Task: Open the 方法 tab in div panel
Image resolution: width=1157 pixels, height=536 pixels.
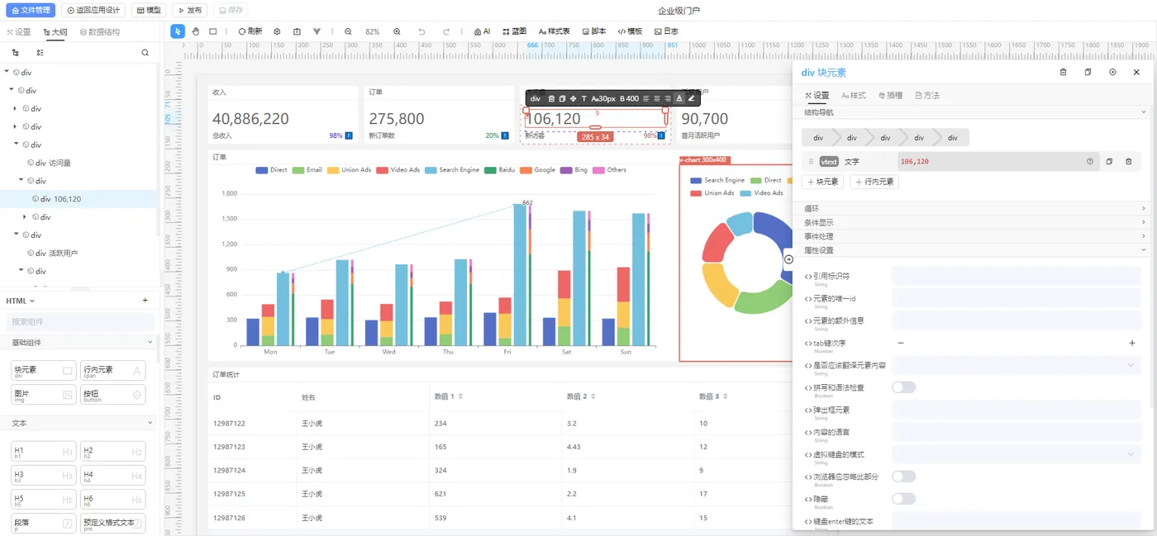Action: click(x=928, y=96)
